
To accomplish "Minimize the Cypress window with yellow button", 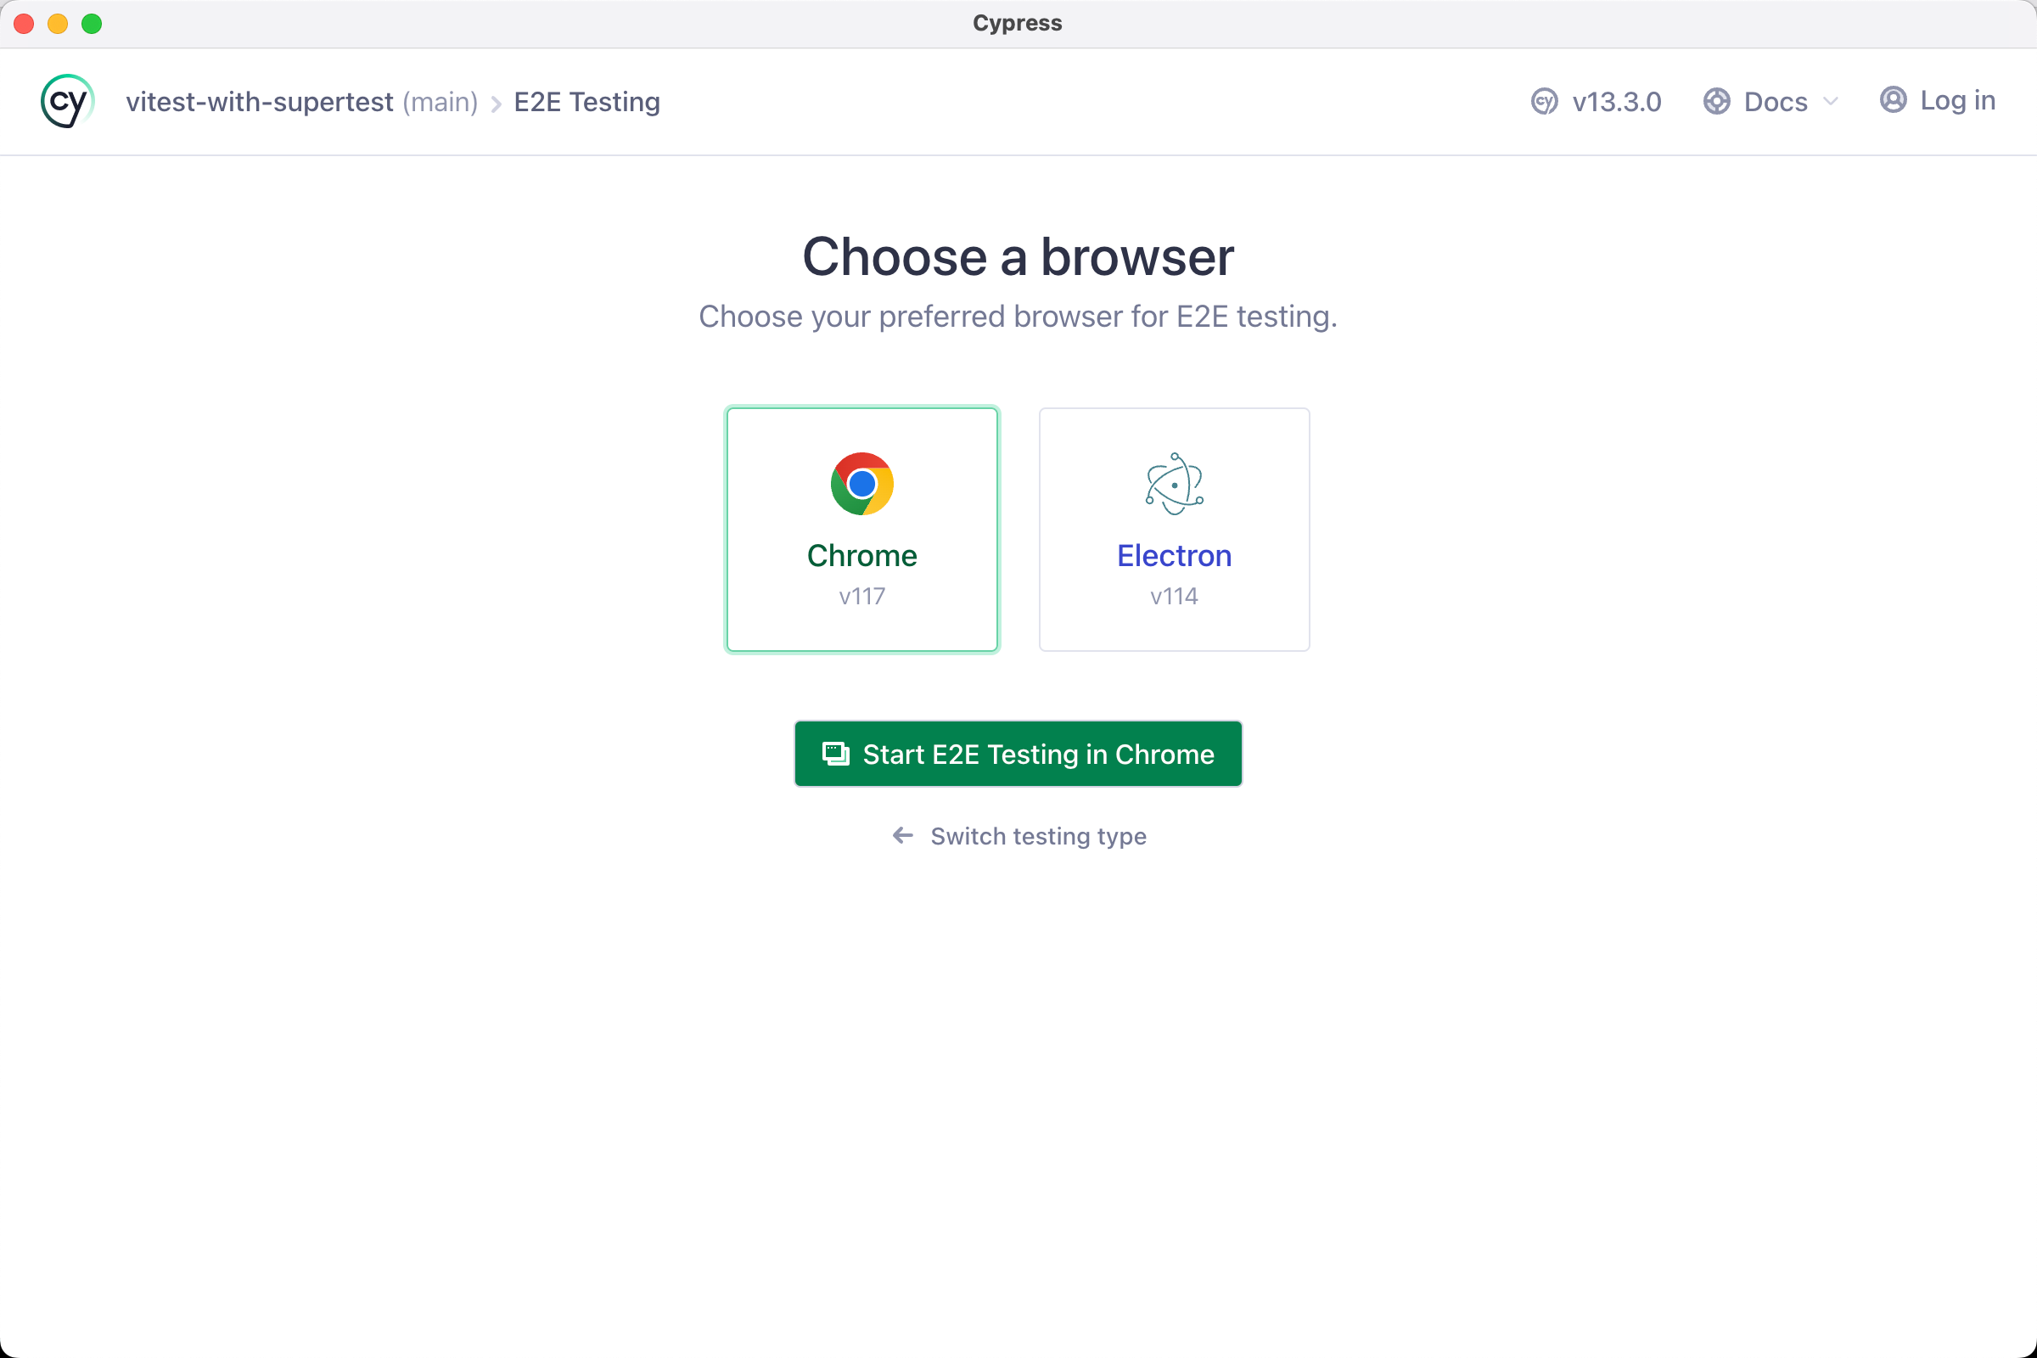I will (58, 24).
